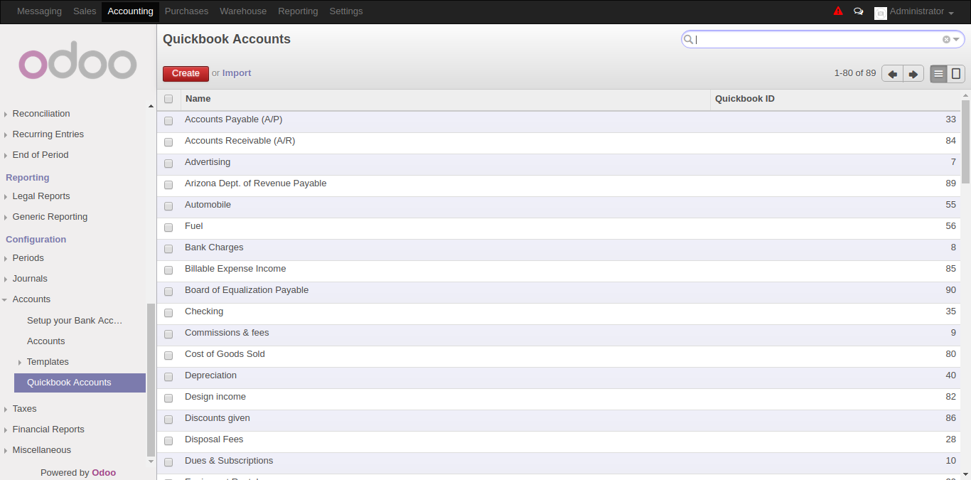
Task: Click the Odoo link in footer
Action: click(x=104, y=473)
